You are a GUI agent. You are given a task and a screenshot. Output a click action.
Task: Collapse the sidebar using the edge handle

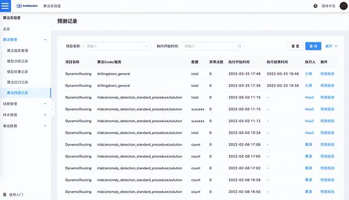(52, 109)
